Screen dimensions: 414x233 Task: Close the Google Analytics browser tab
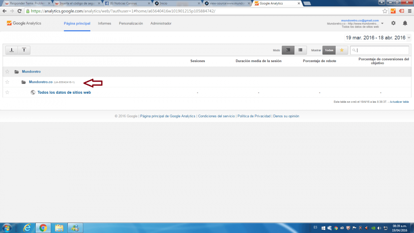(x=298, y=3)
